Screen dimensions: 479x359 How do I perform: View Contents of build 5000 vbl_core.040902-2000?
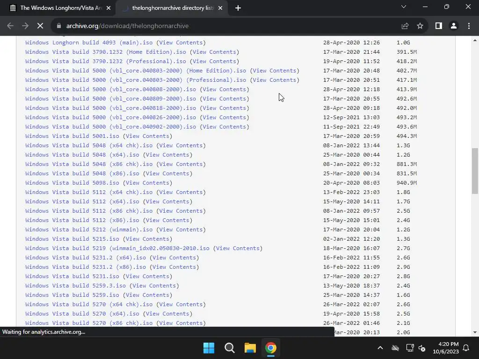pos(224,127)
